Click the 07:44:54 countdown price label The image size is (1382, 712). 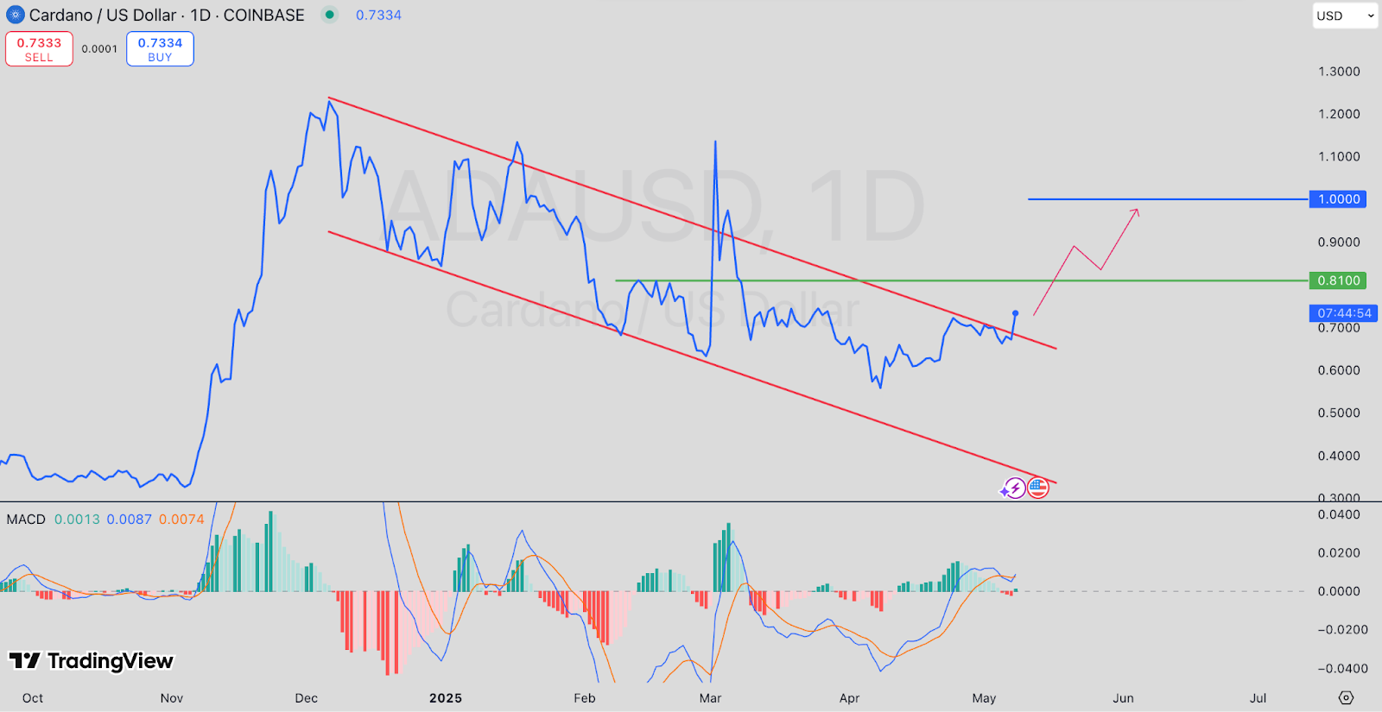coord(1343,313)
